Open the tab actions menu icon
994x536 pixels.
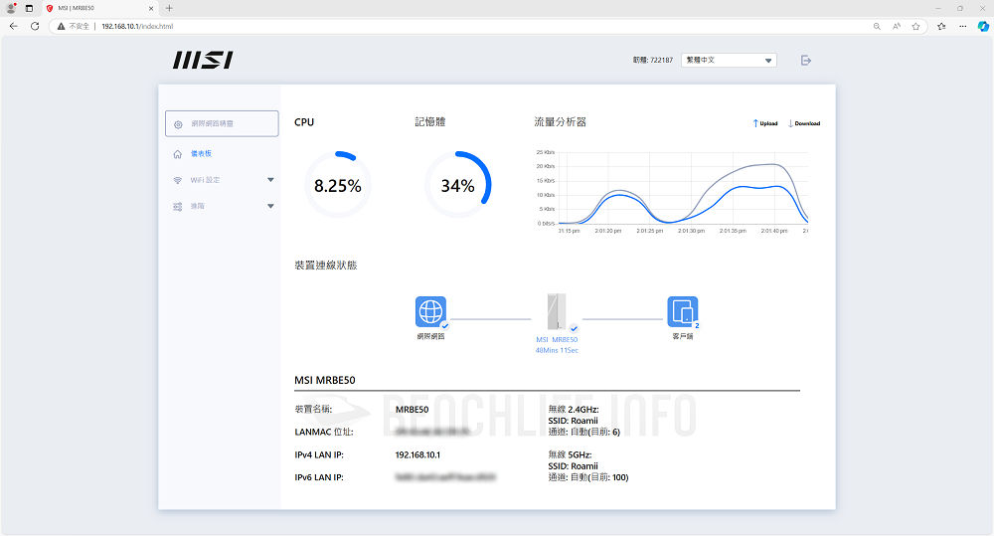pos(29,8)
